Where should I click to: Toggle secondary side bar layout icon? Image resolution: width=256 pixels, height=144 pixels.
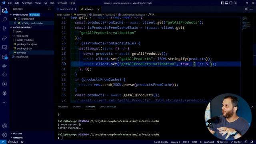231,3
